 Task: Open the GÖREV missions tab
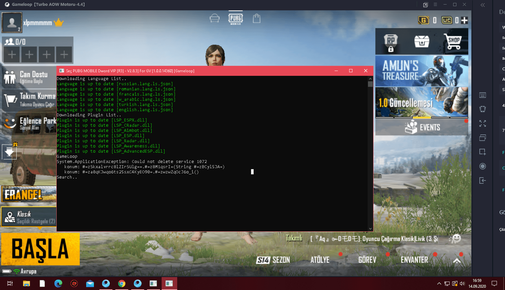[367, 260]
